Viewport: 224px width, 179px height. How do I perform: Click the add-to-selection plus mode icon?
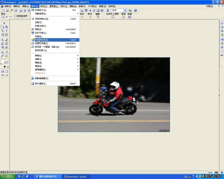(x=7, y=17)
